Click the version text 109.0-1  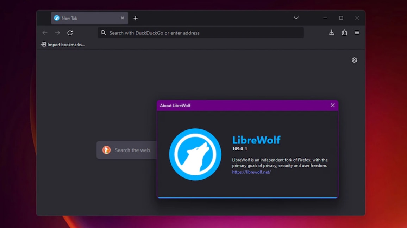(x=239, y=149)
